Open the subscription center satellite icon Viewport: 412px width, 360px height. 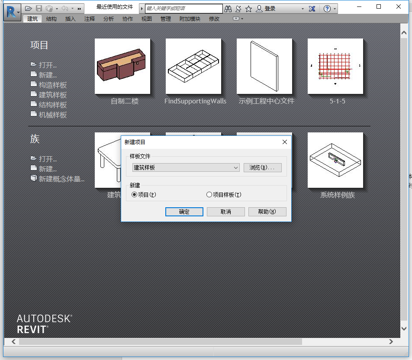(x=238, y=9)
